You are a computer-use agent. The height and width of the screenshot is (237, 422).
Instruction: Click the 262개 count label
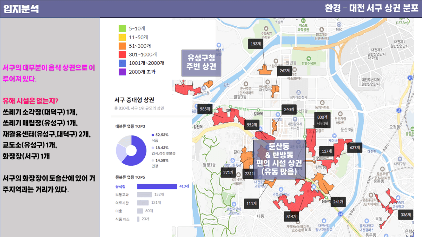pos(284,71)
